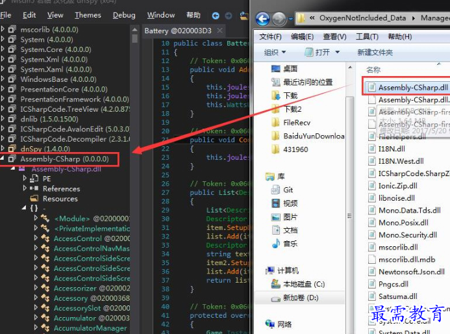The image size is (450, 334).
Task: Select the AccessorySlot class entry
Action: pyautogui.click(x=92, y=308)
